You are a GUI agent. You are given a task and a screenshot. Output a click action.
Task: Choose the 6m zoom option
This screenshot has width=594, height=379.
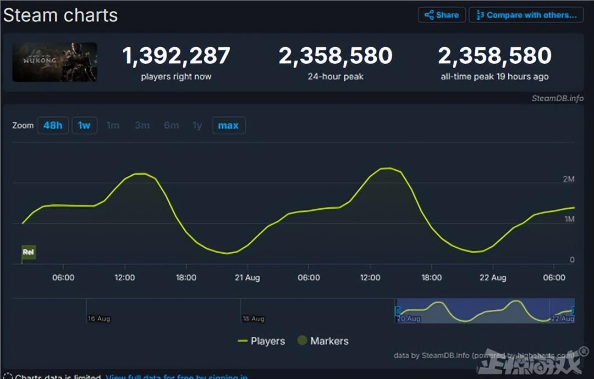click(171, 125)
